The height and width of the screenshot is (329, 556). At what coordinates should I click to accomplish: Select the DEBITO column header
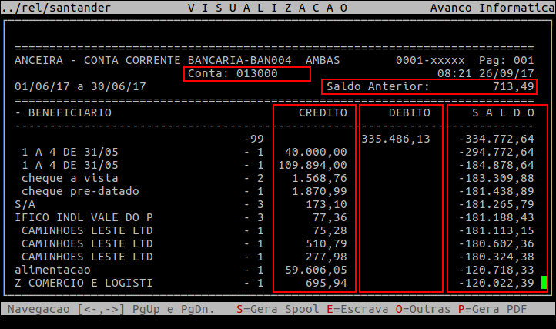click(x=409, y=112)
